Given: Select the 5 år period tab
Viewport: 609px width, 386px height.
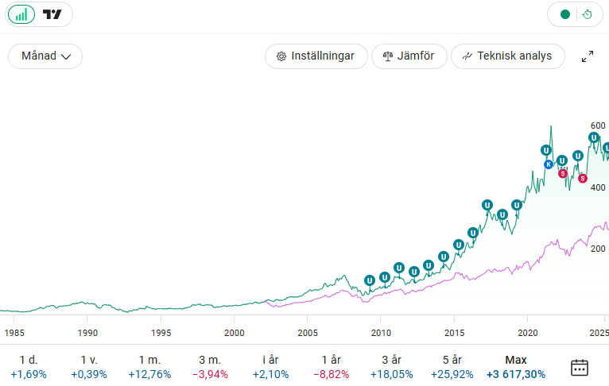Looking at the screenshot, I should coord(452,367).
